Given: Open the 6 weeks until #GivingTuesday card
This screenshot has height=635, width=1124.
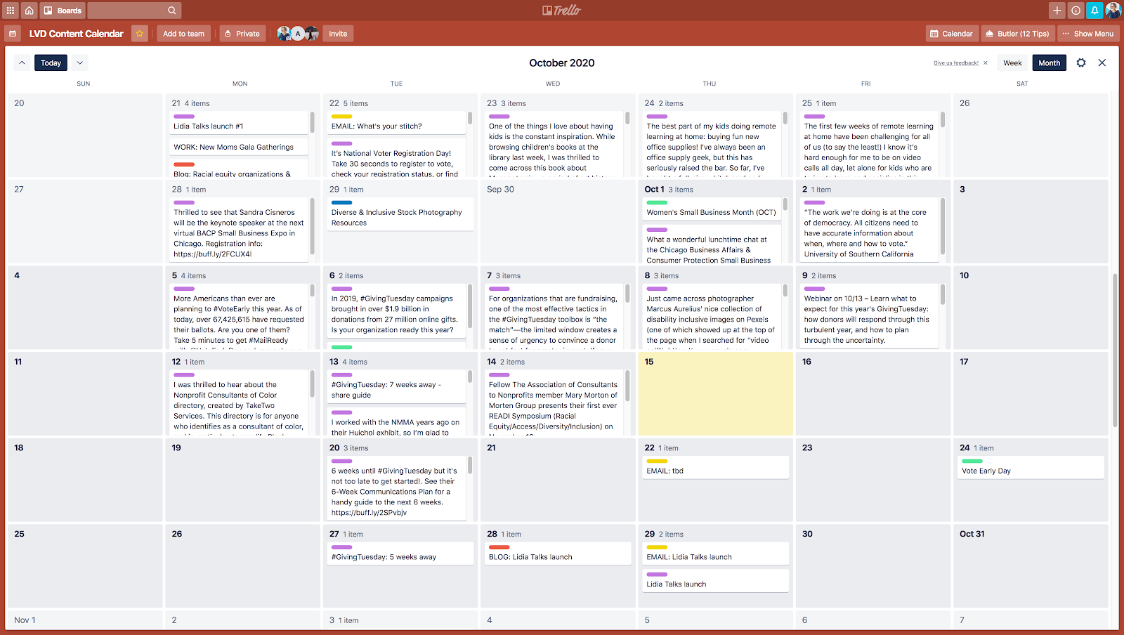Looking at the screenshot, I should pyautogui.click(x=396, y=488).
